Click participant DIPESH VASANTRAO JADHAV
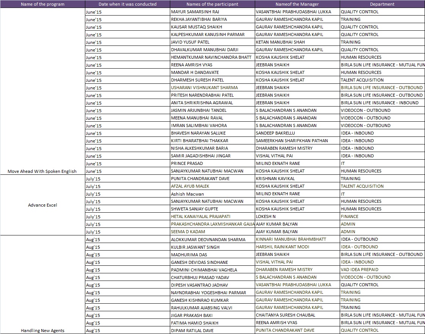 coord(212,285)
